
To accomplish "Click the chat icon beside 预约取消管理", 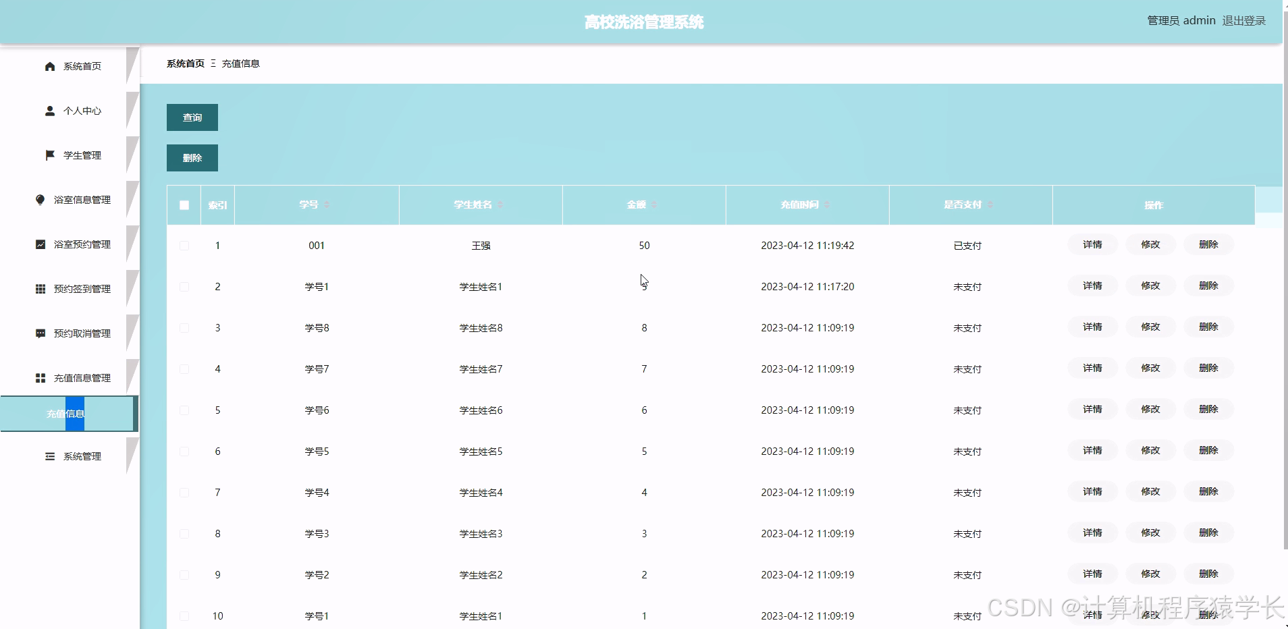I will [x=41, y=333].
